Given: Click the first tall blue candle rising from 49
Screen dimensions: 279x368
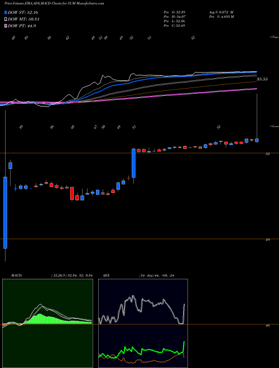Looking at the screenshot, I should click(5, 212).
